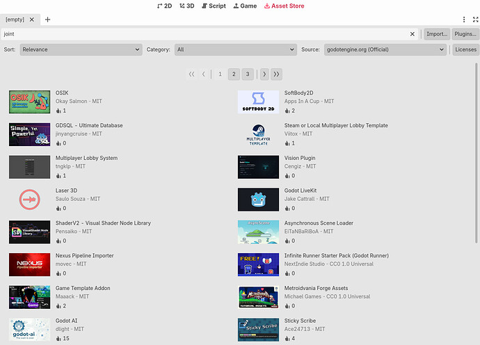Open the Godot AI asset thumbnail
Viewport: 480px width, 345px height.
click(29, 330)
